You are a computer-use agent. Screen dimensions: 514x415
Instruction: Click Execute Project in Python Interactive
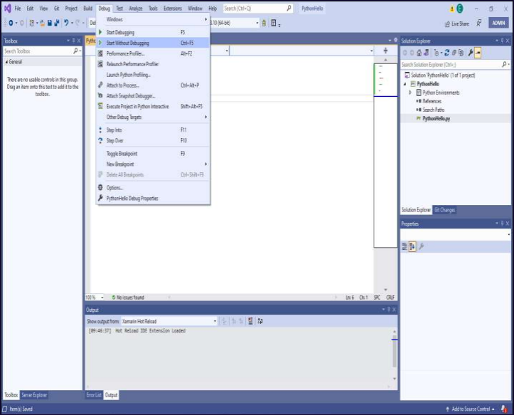tap(153, 106)
